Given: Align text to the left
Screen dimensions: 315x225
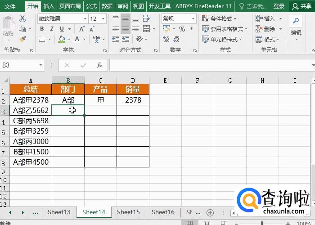Looking at the screenshot, I should [x=116, y=29].
